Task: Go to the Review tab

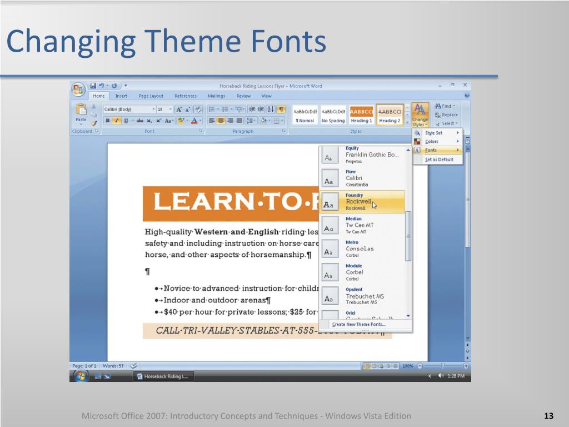Action: [x=243, y=96]
